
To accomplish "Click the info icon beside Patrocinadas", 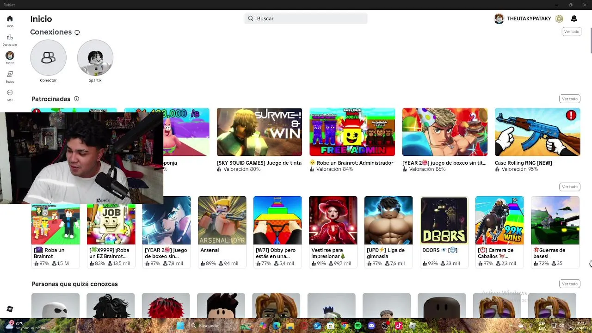I will click(76, 99).
